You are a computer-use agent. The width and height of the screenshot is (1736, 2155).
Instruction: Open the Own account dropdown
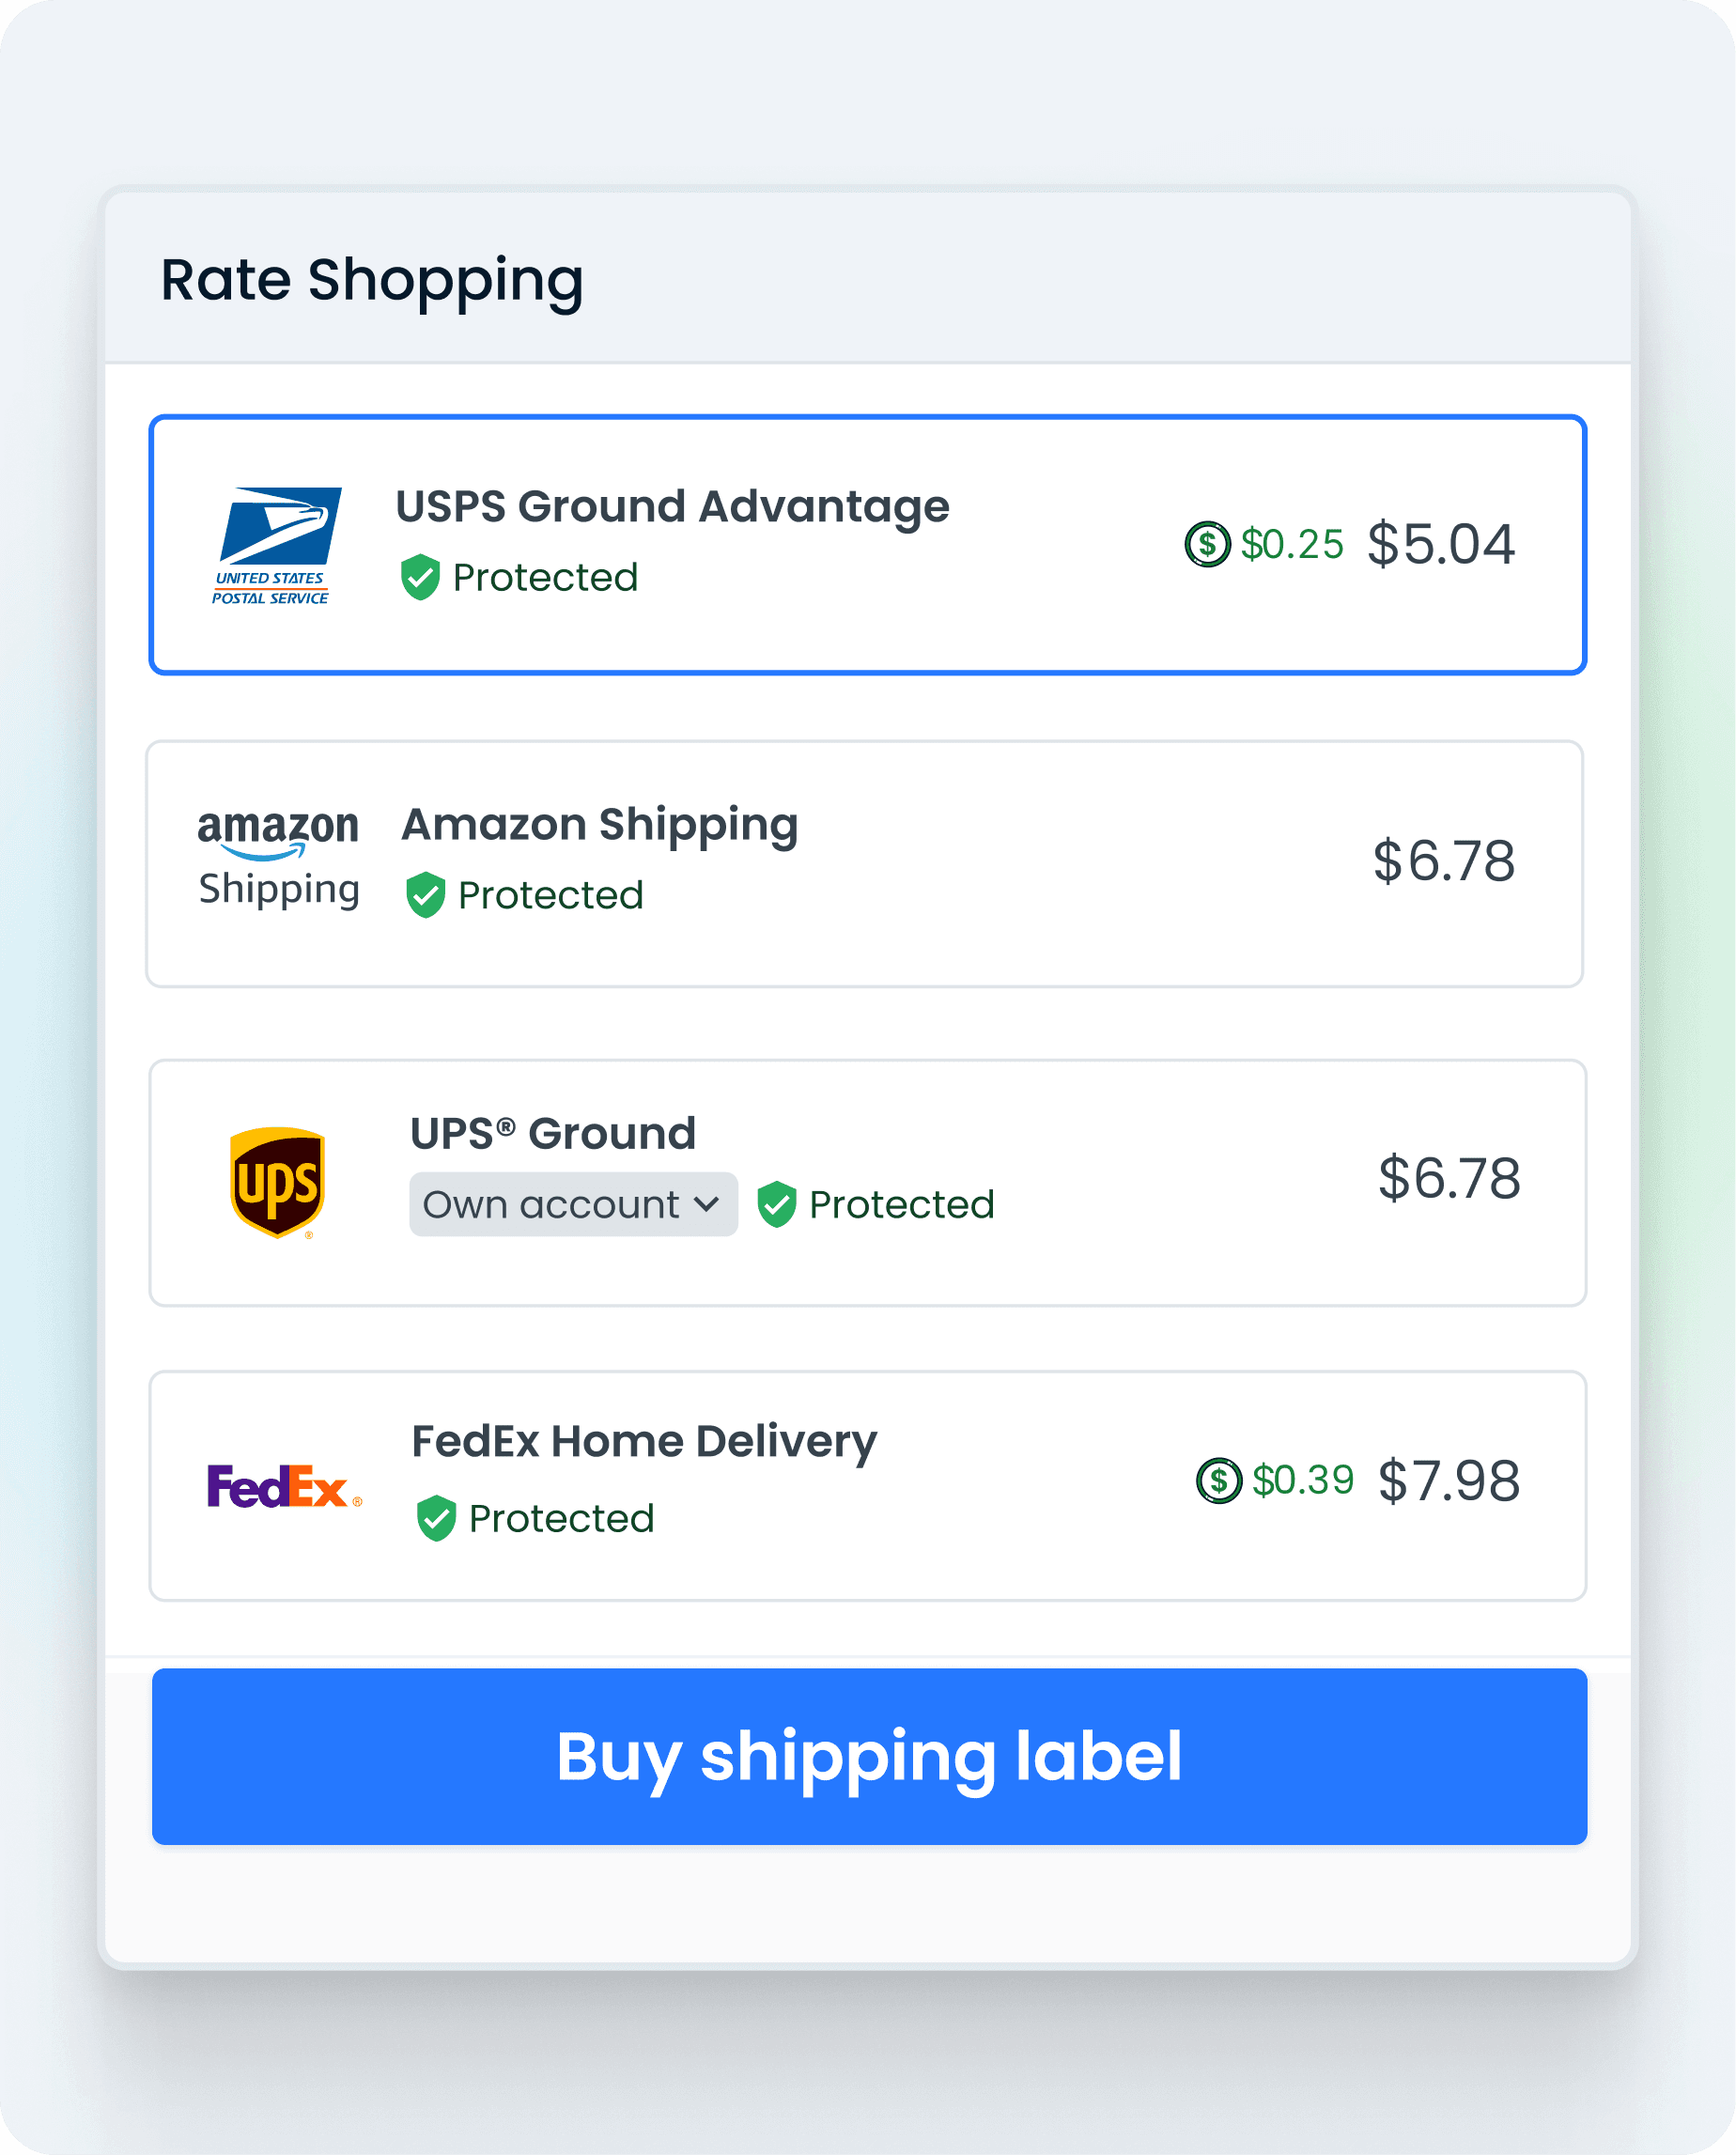573,1204
